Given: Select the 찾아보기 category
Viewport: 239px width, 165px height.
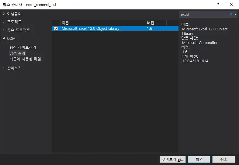Looking at the screenshot, I should click(x=14, y=68).
